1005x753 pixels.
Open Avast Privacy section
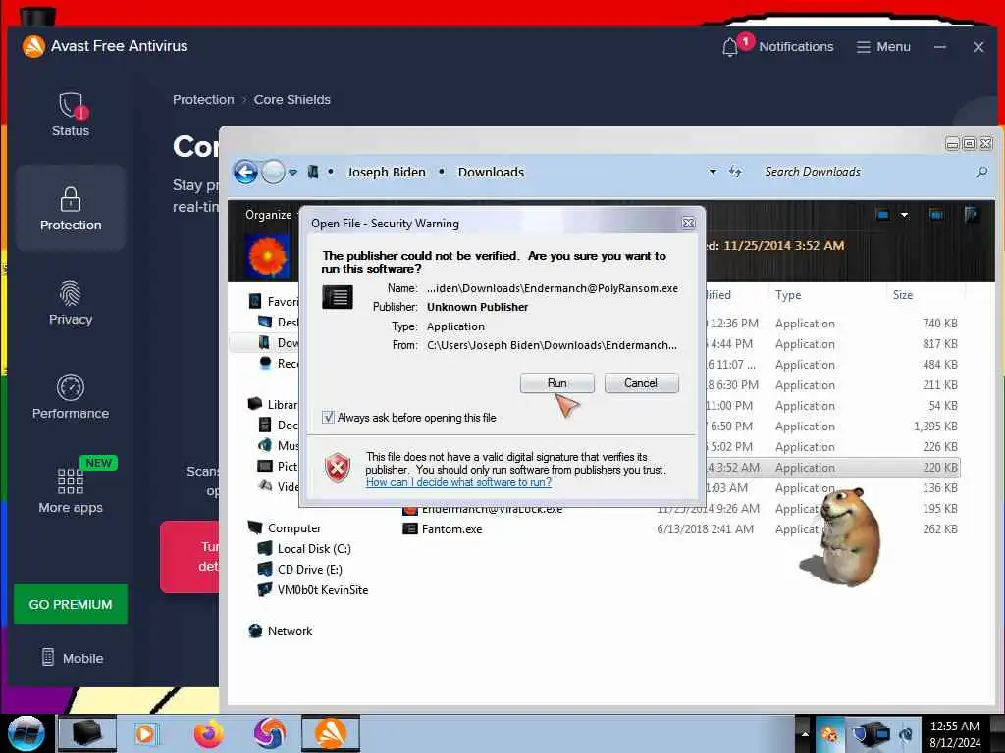click(71, 304)
